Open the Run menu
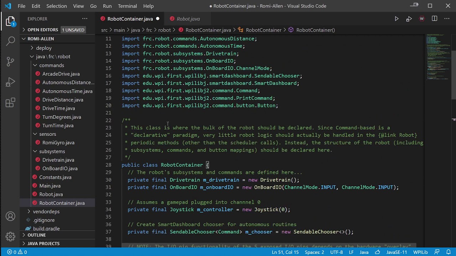 coord(107,6)
